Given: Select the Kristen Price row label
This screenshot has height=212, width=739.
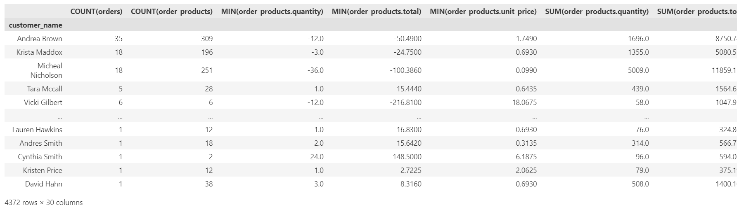Looking at the screenshot, I should [43, 170].
